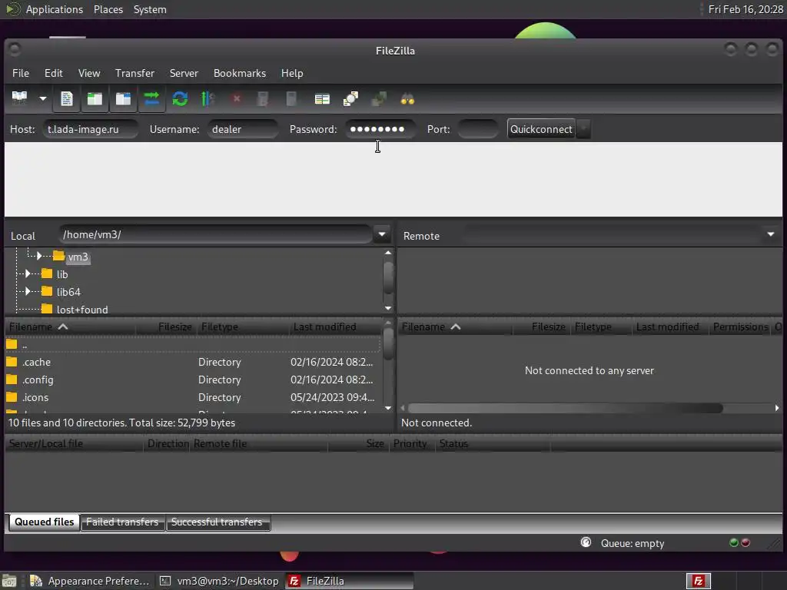
Task: Click into the Host input field
Action: (91, 129)
